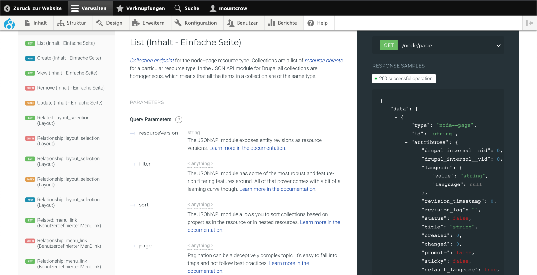Open the Inhalt admin section
Viewport: 537px width, 275px height.
pos(36,23)
